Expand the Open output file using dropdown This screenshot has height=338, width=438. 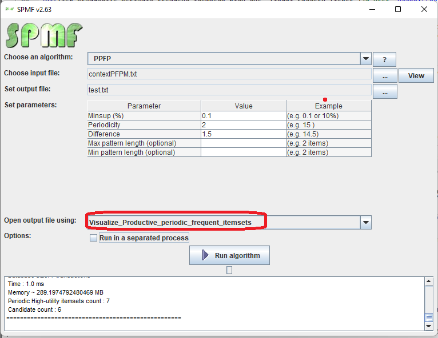(366, 222)
